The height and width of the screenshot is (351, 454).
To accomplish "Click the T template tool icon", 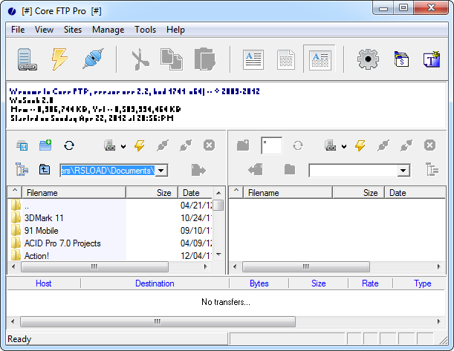I will click(x=432, y=59).
